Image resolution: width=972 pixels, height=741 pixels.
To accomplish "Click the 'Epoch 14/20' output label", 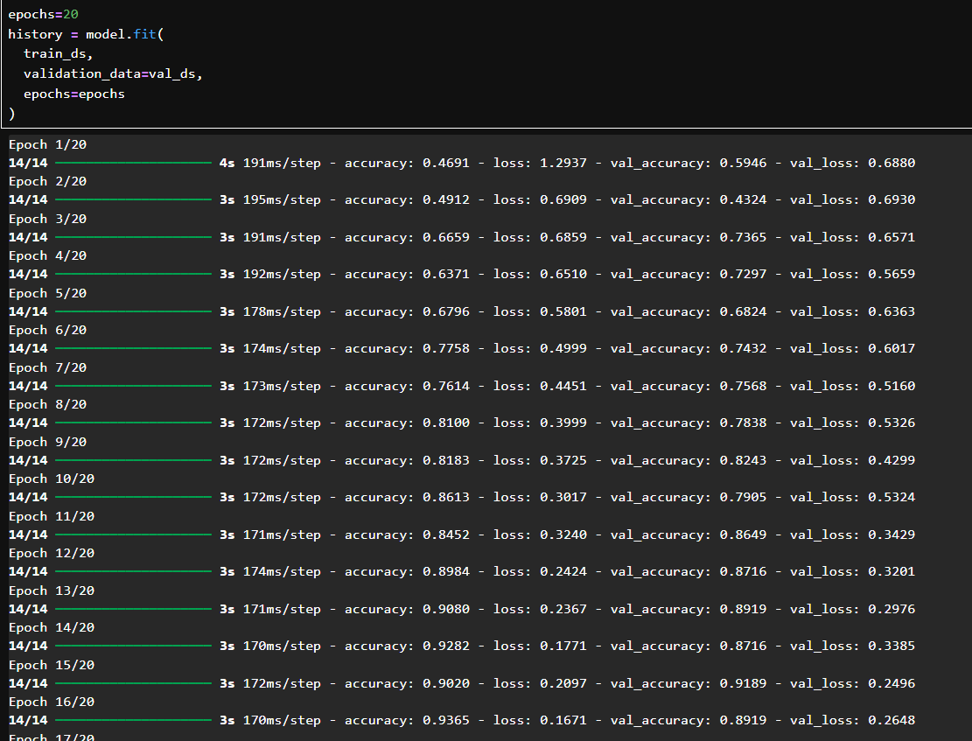I will 52,627.
